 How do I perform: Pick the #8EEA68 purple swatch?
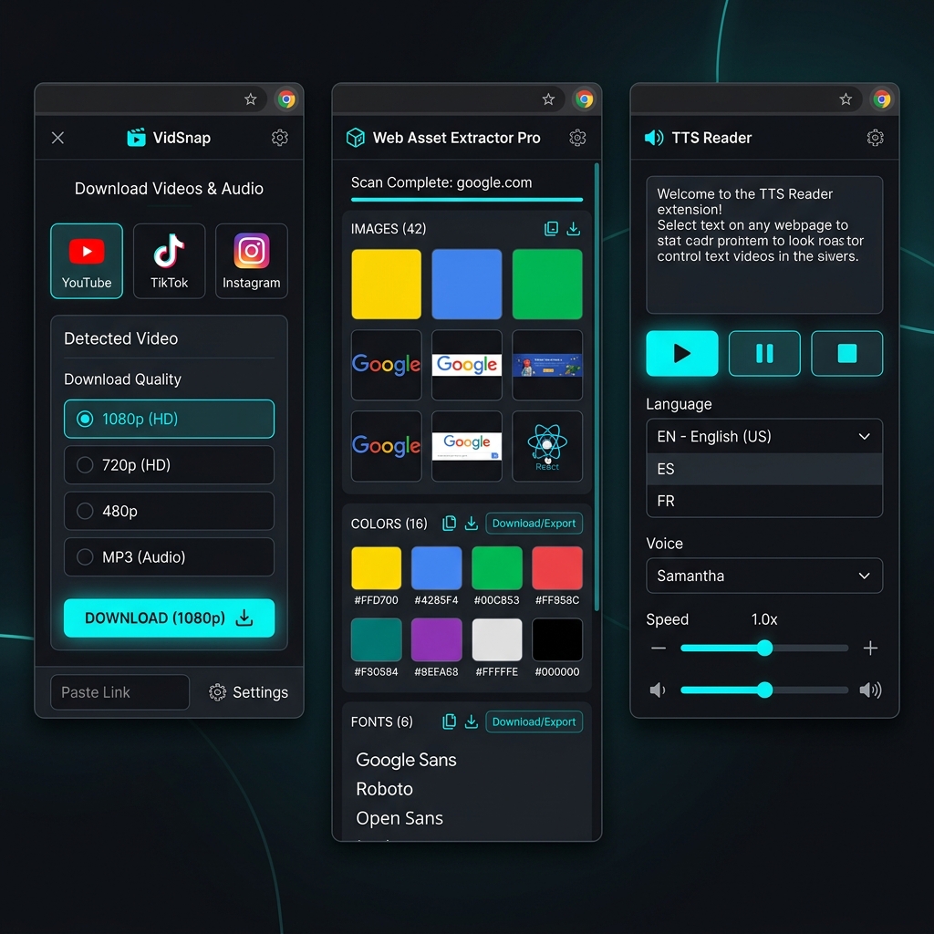click(436, 639)
